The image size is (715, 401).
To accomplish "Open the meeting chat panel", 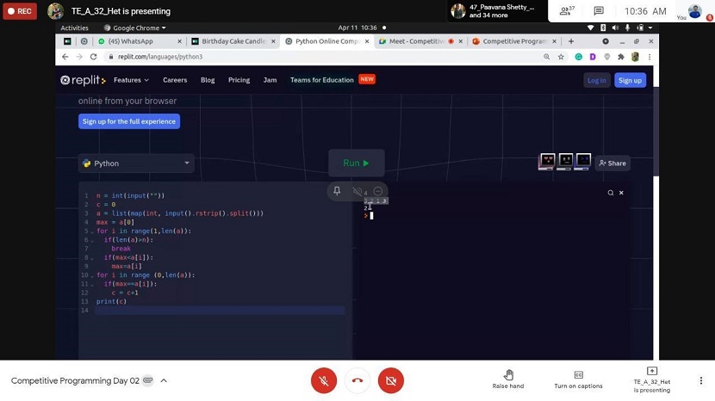I will pyautogui.click(x=599, y=11).
